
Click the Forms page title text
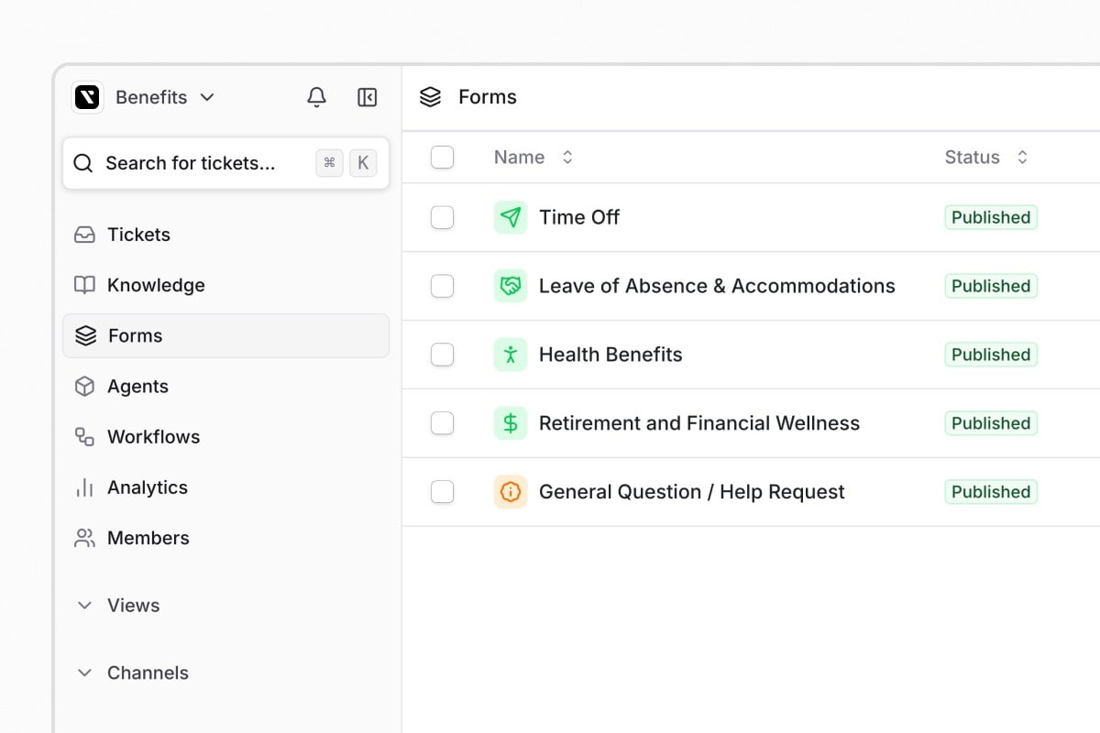pos(488,97)
